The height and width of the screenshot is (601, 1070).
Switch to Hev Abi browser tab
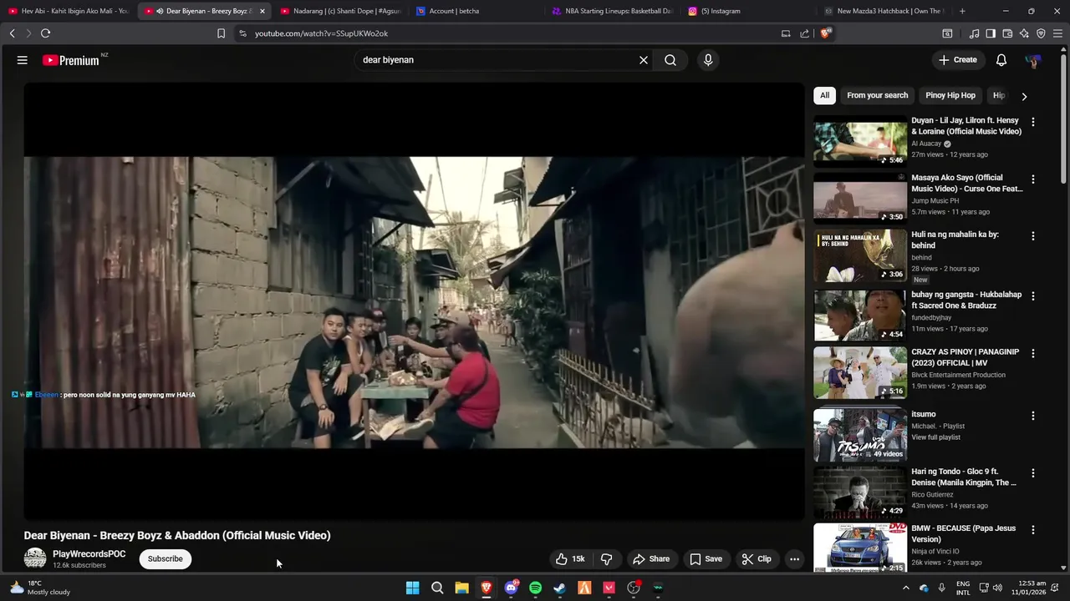pyautogui.click(x=69, y=11)
